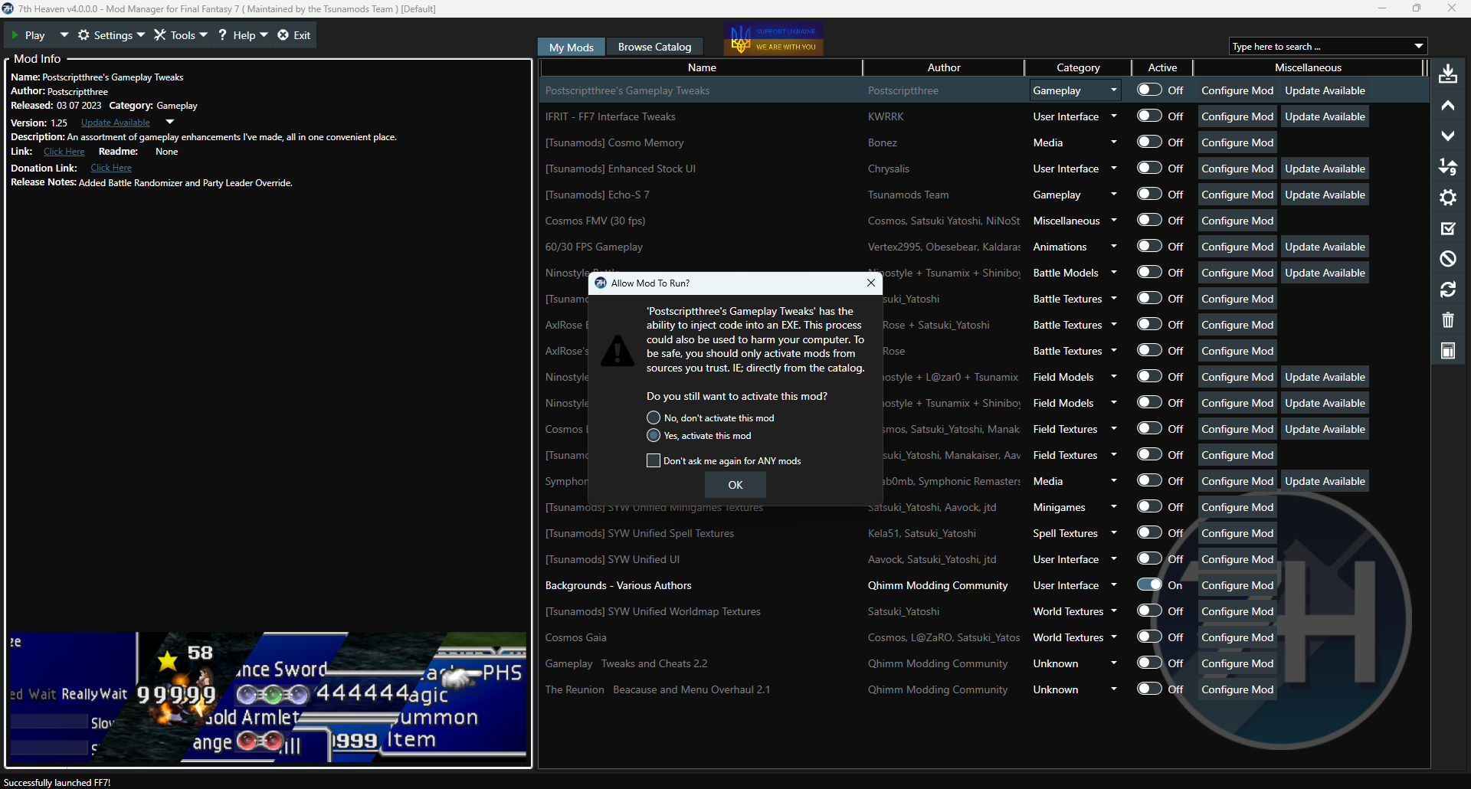
Task: Click Exit in the toolbar
Action: [x=294, y=35]
